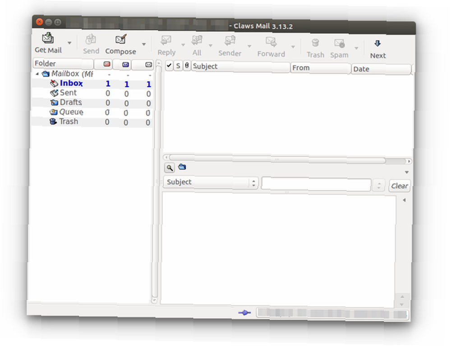Open the Compose dropdown arrow

[x=144, y=44]
